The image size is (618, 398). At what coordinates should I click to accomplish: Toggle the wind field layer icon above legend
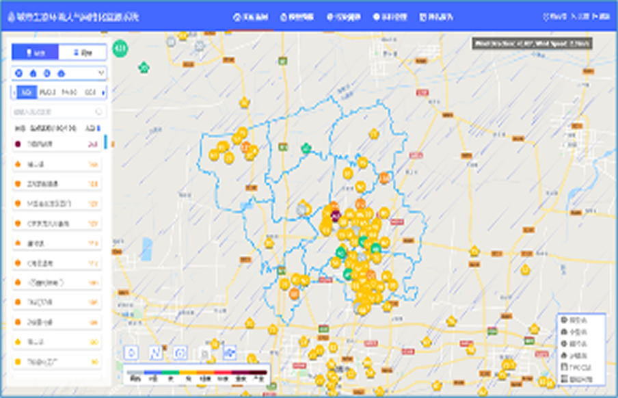pyautogui.click(x=230, y=352)
